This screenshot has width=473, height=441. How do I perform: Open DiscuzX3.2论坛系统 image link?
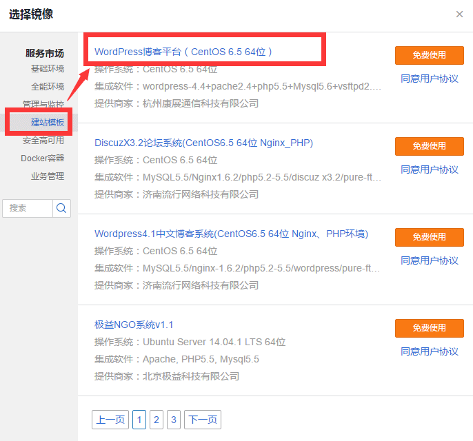[203, 143]
